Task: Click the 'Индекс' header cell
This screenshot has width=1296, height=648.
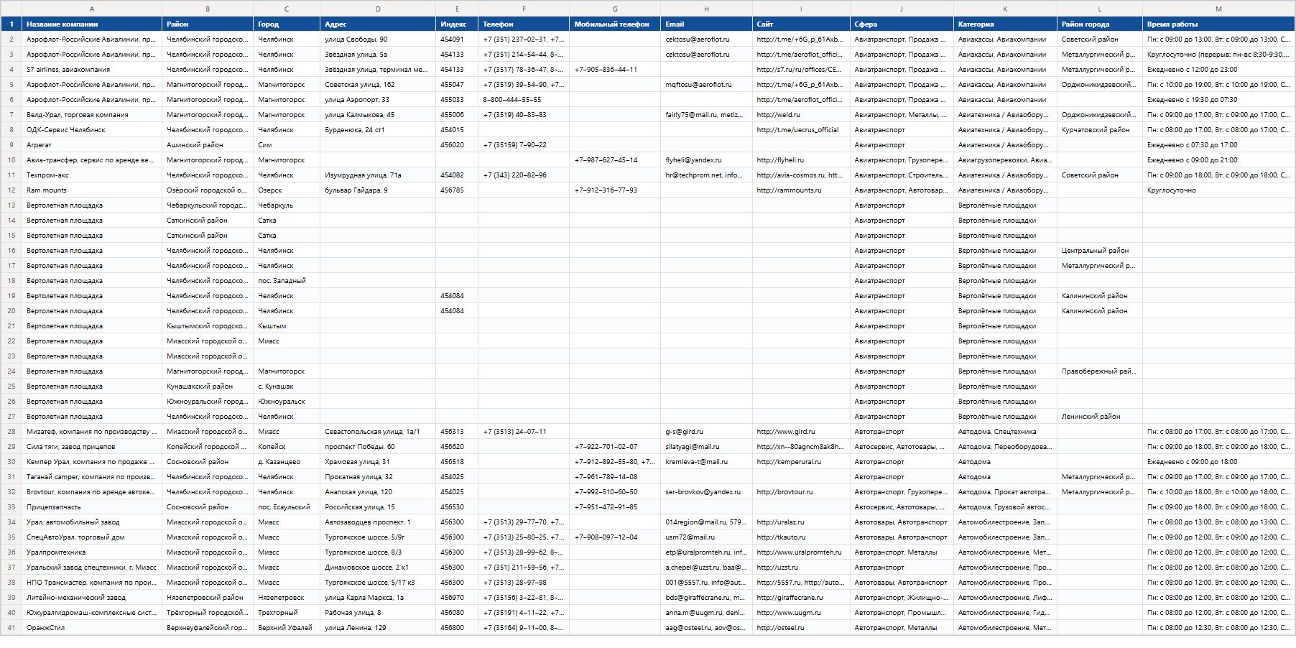Action: (x=457, y=24)
